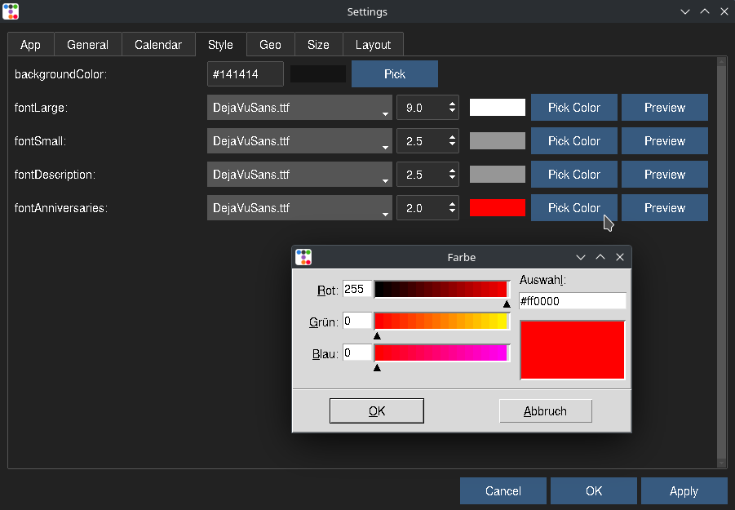Apply the Settings changes

(x=684, y=490)
